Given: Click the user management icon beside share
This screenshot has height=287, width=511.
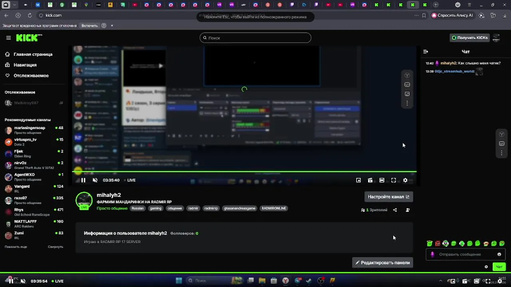Looking at the screenshot, I should (408, 210).
